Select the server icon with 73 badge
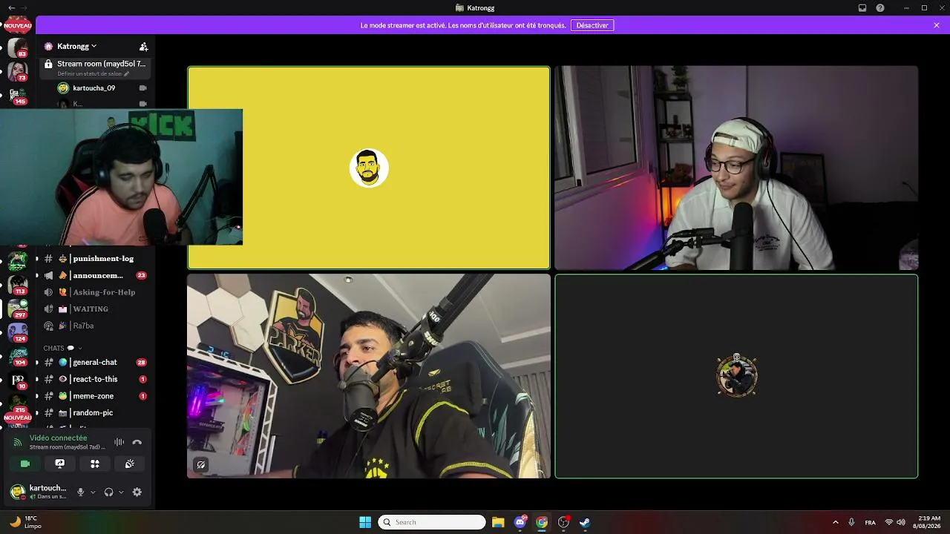The image size is (950, 534). [18, 72]
